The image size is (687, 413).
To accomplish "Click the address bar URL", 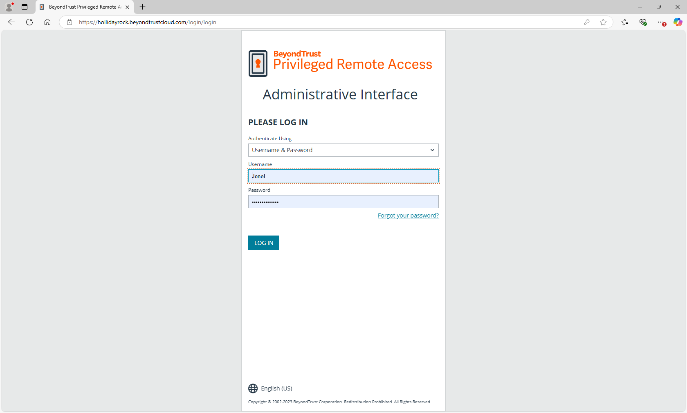I will (x=148, y=22).
